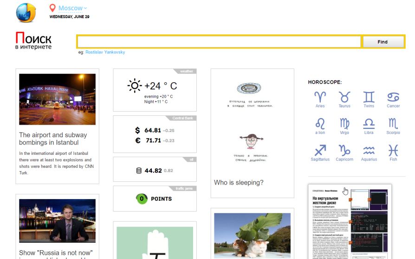Open the weather widget temperature +24 °C
Image resolution: width=415 pixels, height=259 pixels.
point(161,86)
